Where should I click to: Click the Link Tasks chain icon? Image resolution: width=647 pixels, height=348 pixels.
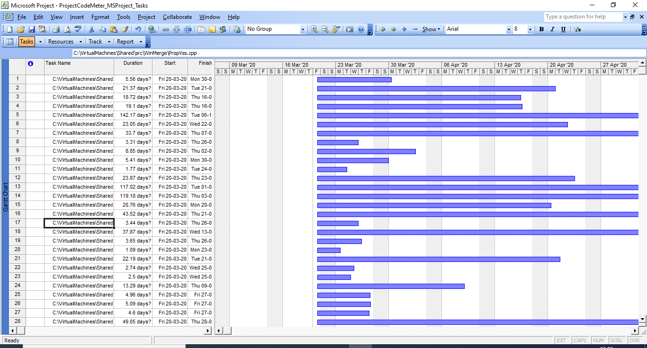(165, 29)
